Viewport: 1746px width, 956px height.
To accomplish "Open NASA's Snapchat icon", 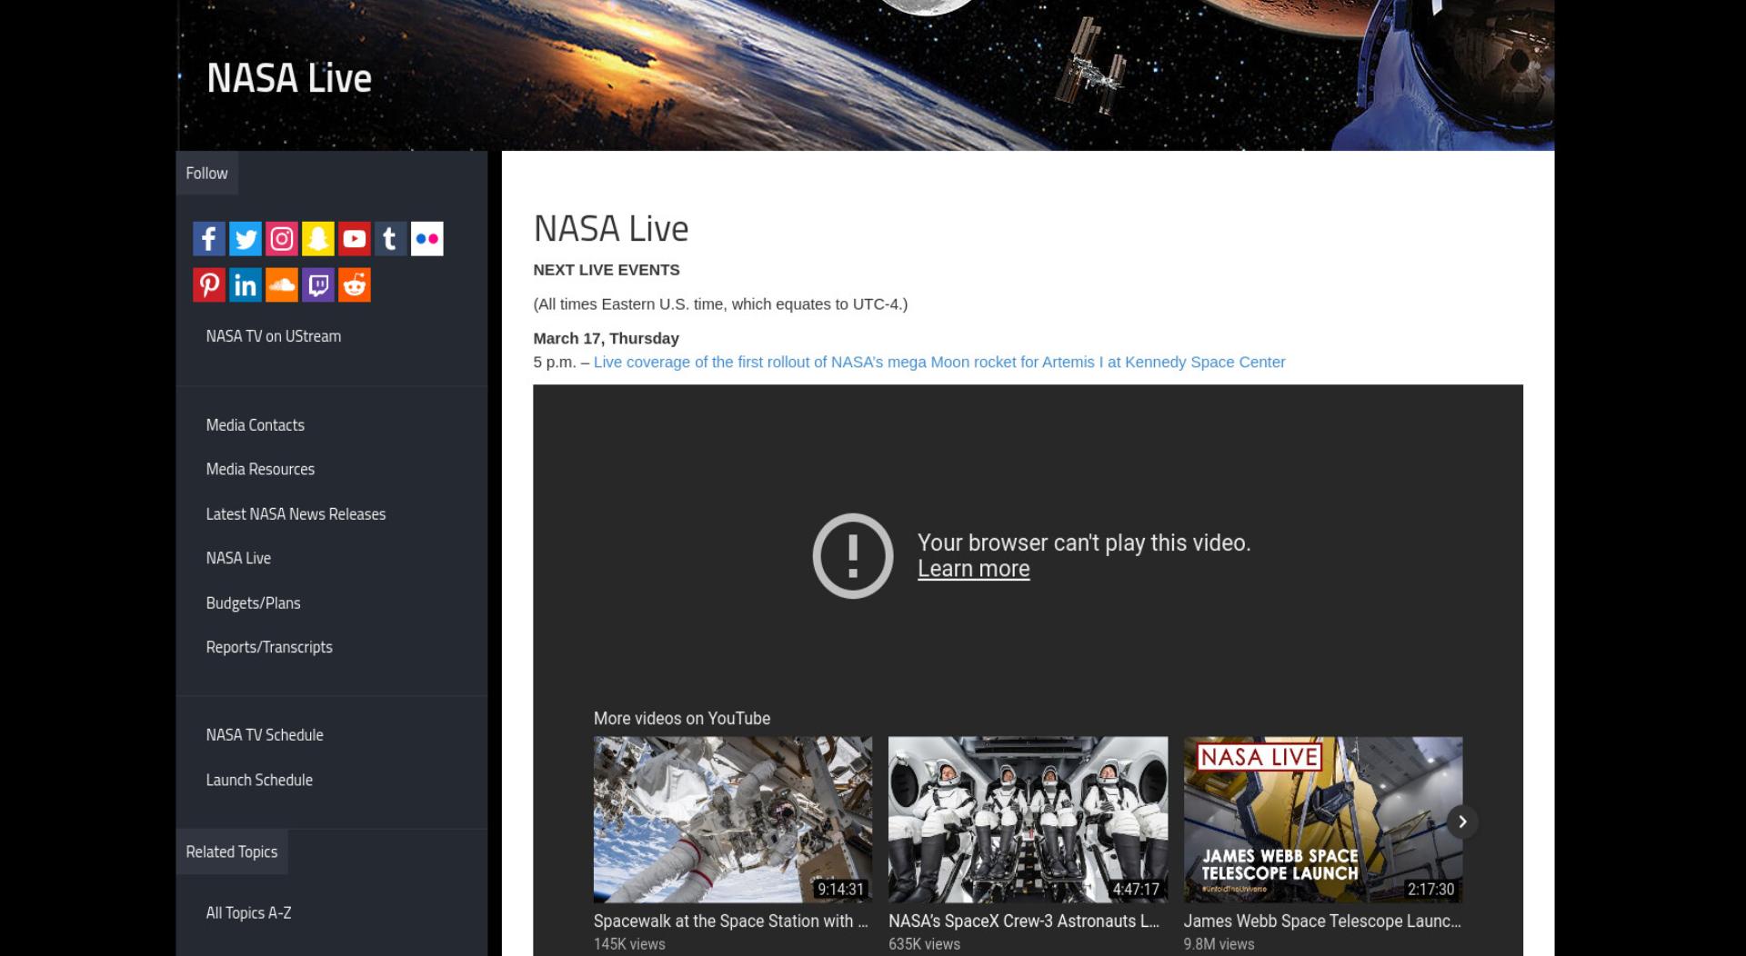I will [x=317, y=239].
